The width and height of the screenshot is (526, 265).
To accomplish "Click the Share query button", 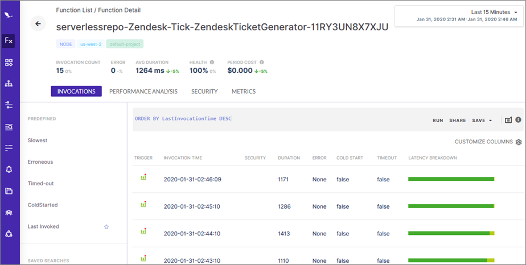I will (458, 121).
